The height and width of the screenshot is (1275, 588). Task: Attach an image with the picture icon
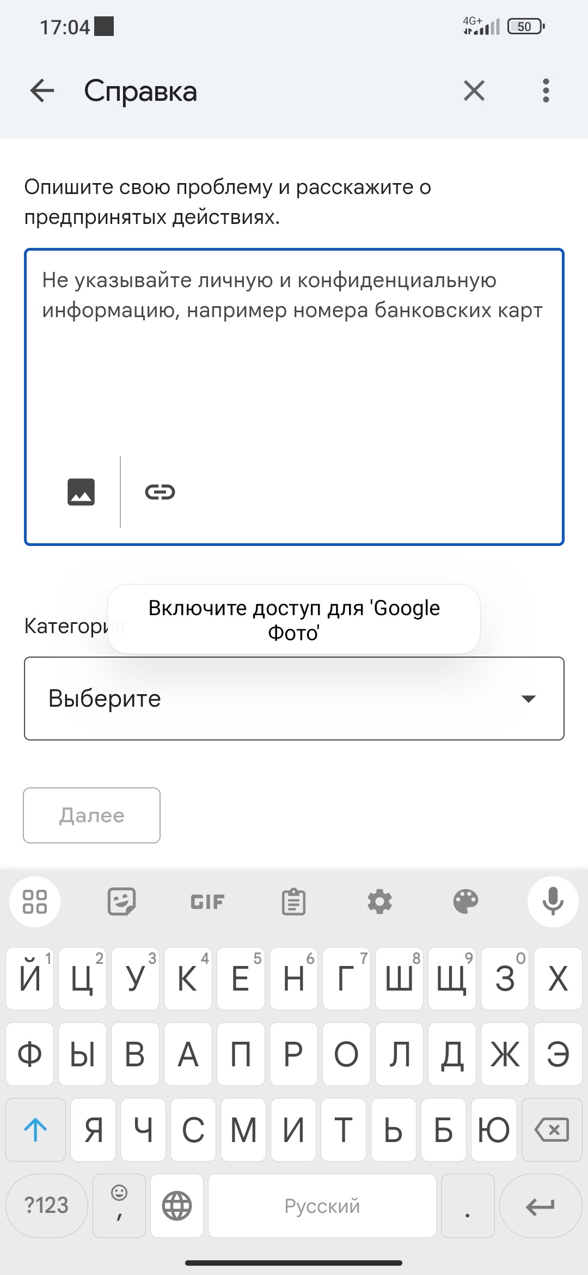point(81,492)
